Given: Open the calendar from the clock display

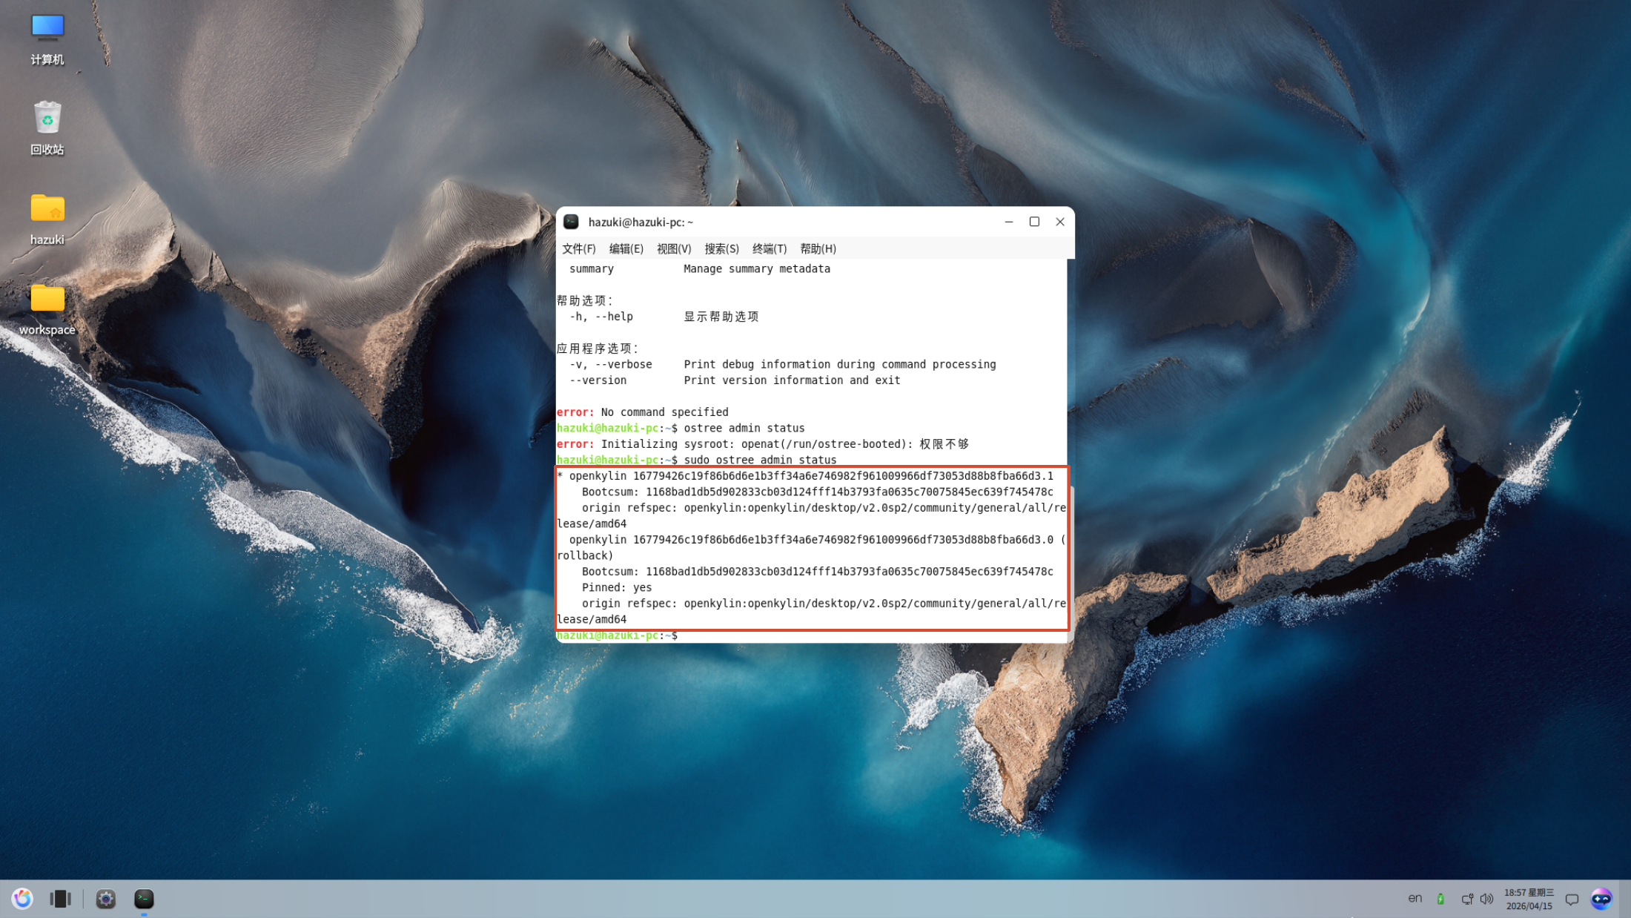Looking at the screenshot, I should 1529,899.
